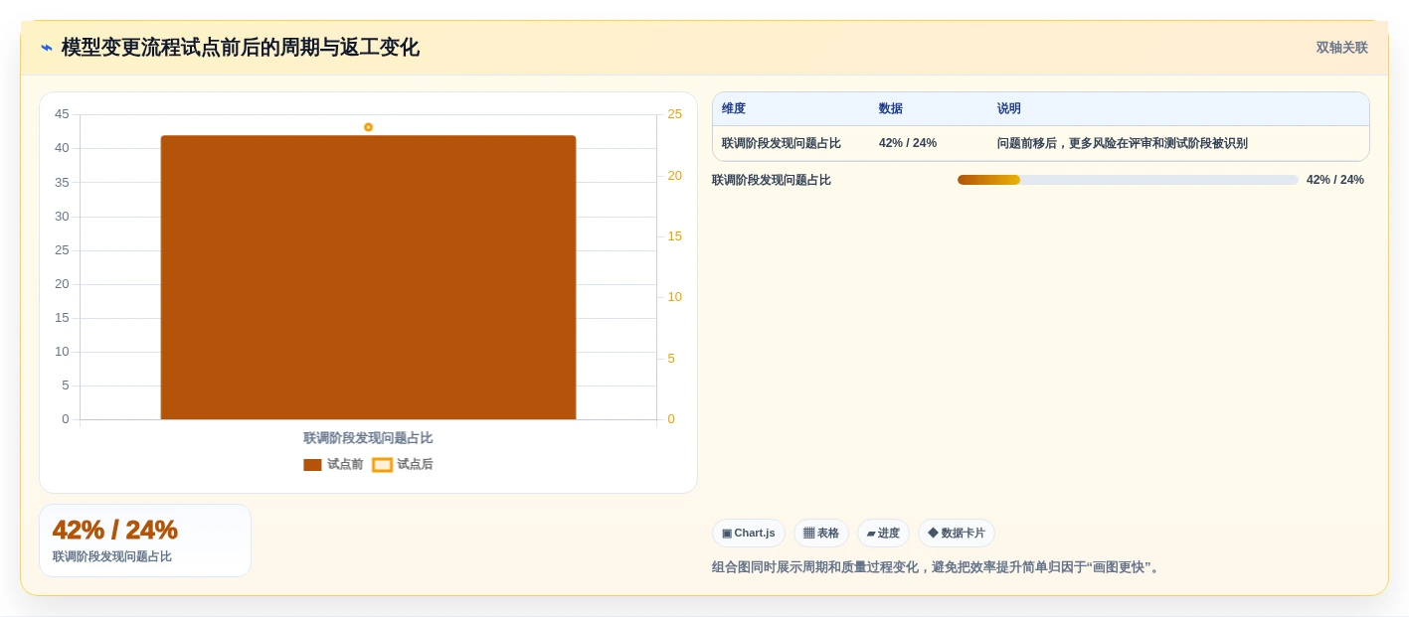Screen dimensions: 1409x617
Task: Toggle the 试点前 legend item
Action: pyautogui.click(x=333, y=464)
